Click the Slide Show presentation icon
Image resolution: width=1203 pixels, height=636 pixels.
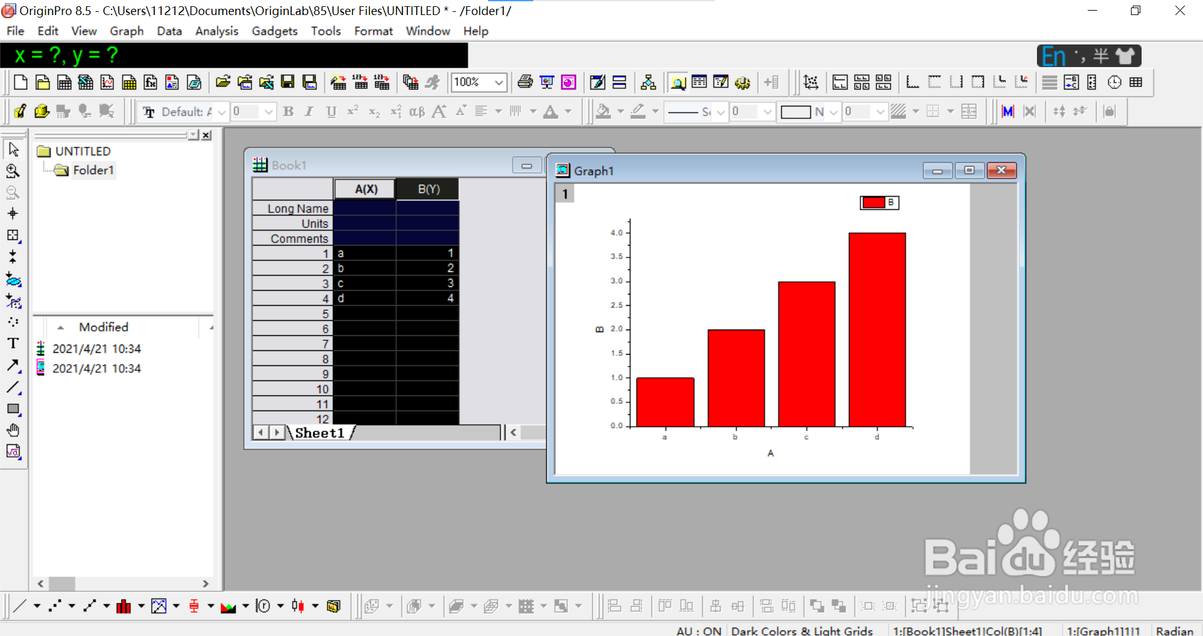[547, 82]
